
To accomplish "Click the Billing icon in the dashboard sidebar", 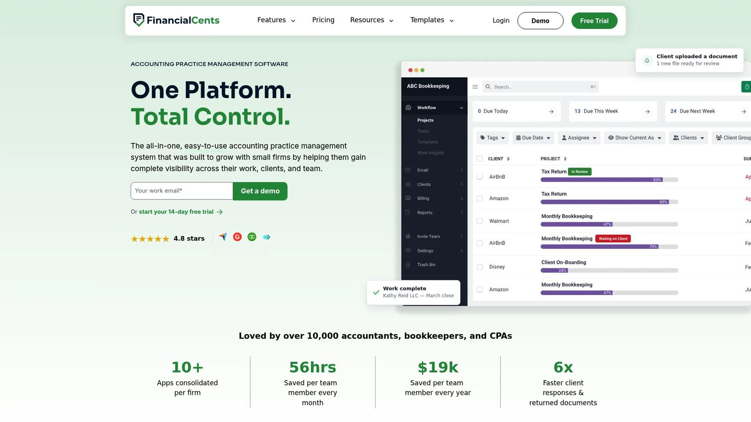I will coord(408,198).
